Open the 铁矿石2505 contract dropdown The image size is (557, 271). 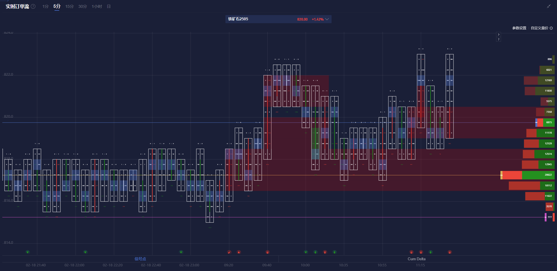pos(278,19)
